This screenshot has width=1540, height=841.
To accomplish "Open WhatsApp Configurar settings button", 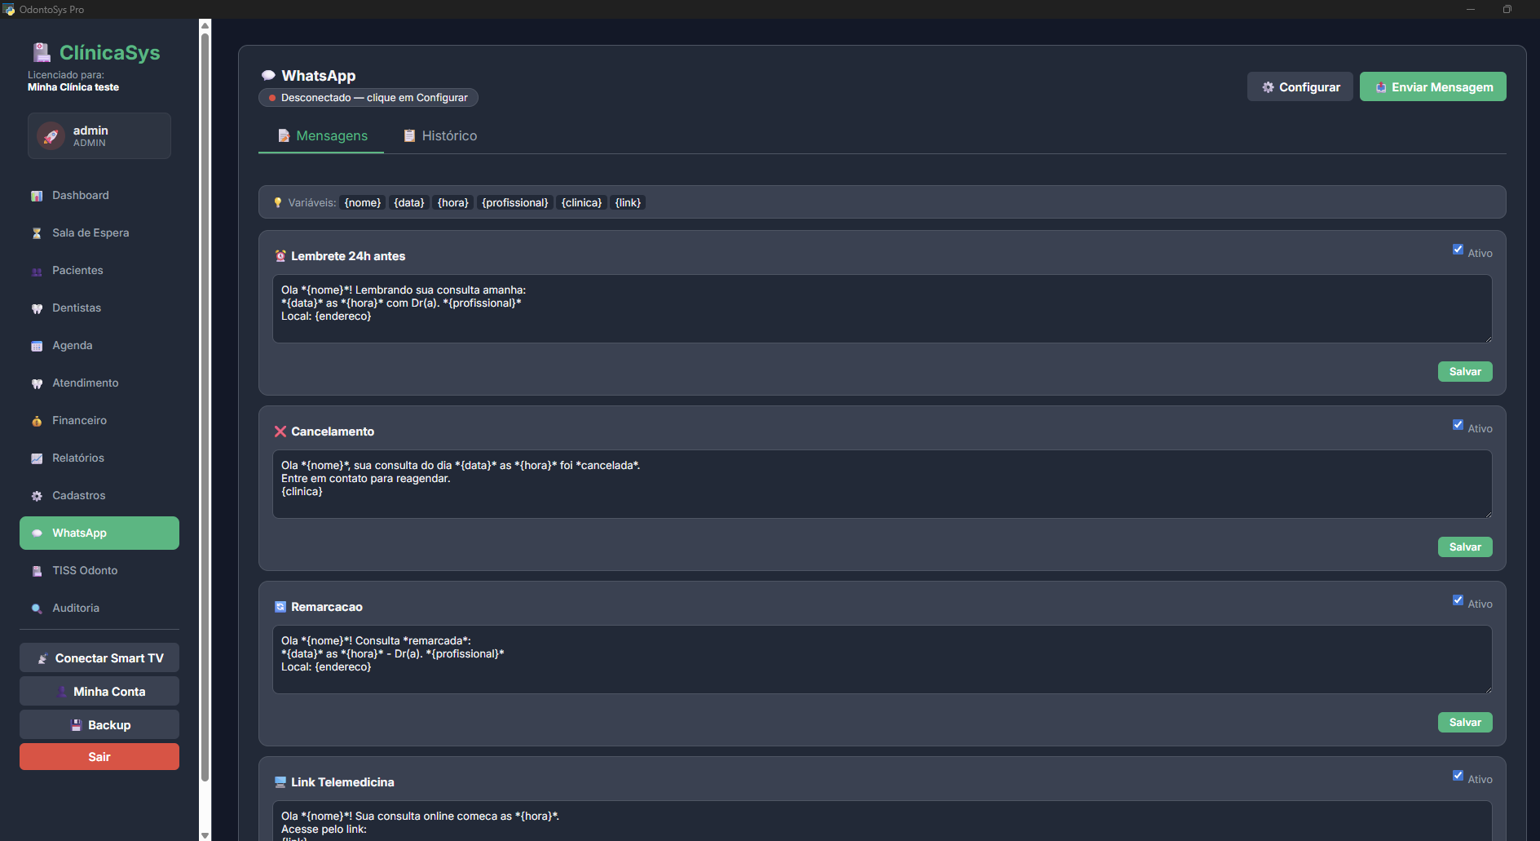I will [x=1300, y=87].
